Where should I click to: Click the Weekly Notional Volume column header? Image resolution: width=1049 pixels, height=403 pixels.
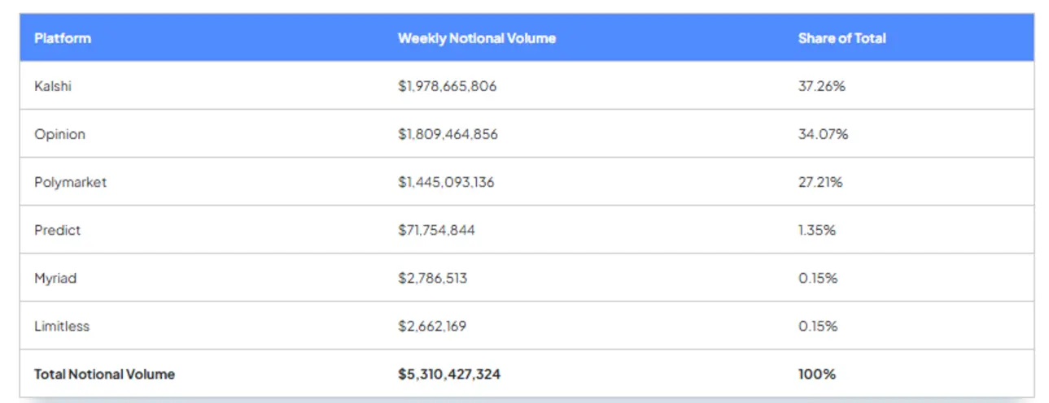(x=476, y=38)
